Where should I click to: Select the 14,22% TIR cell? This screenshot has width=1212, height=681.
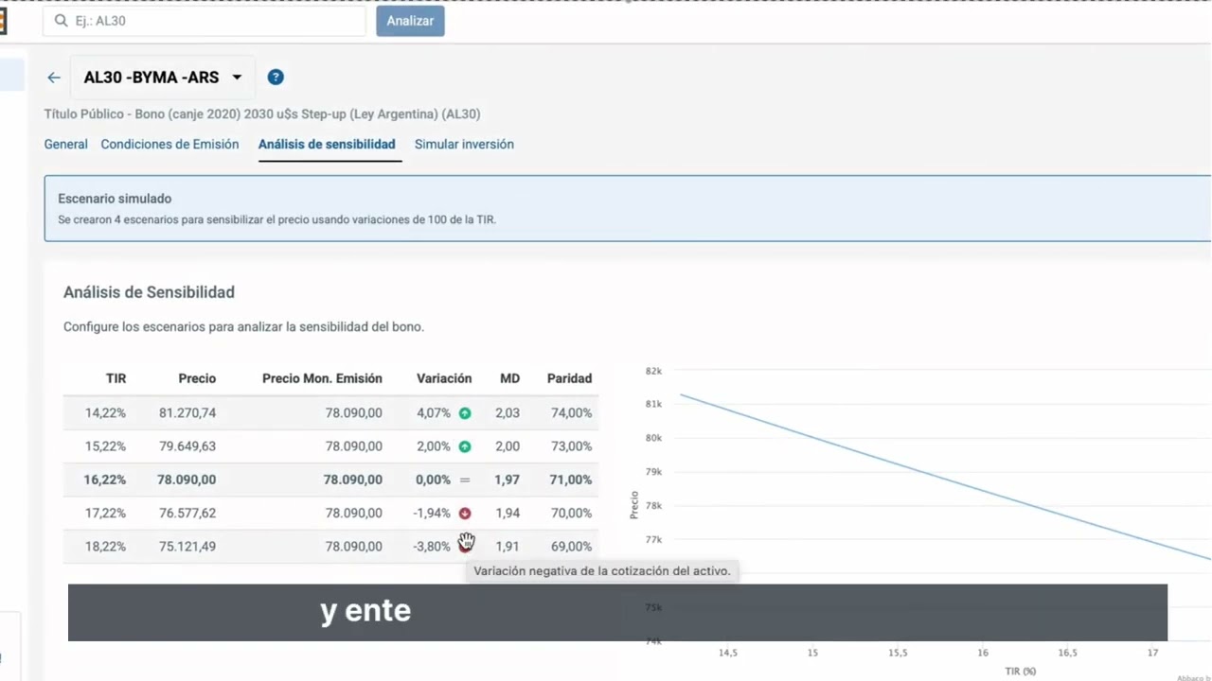coord(105,413)
